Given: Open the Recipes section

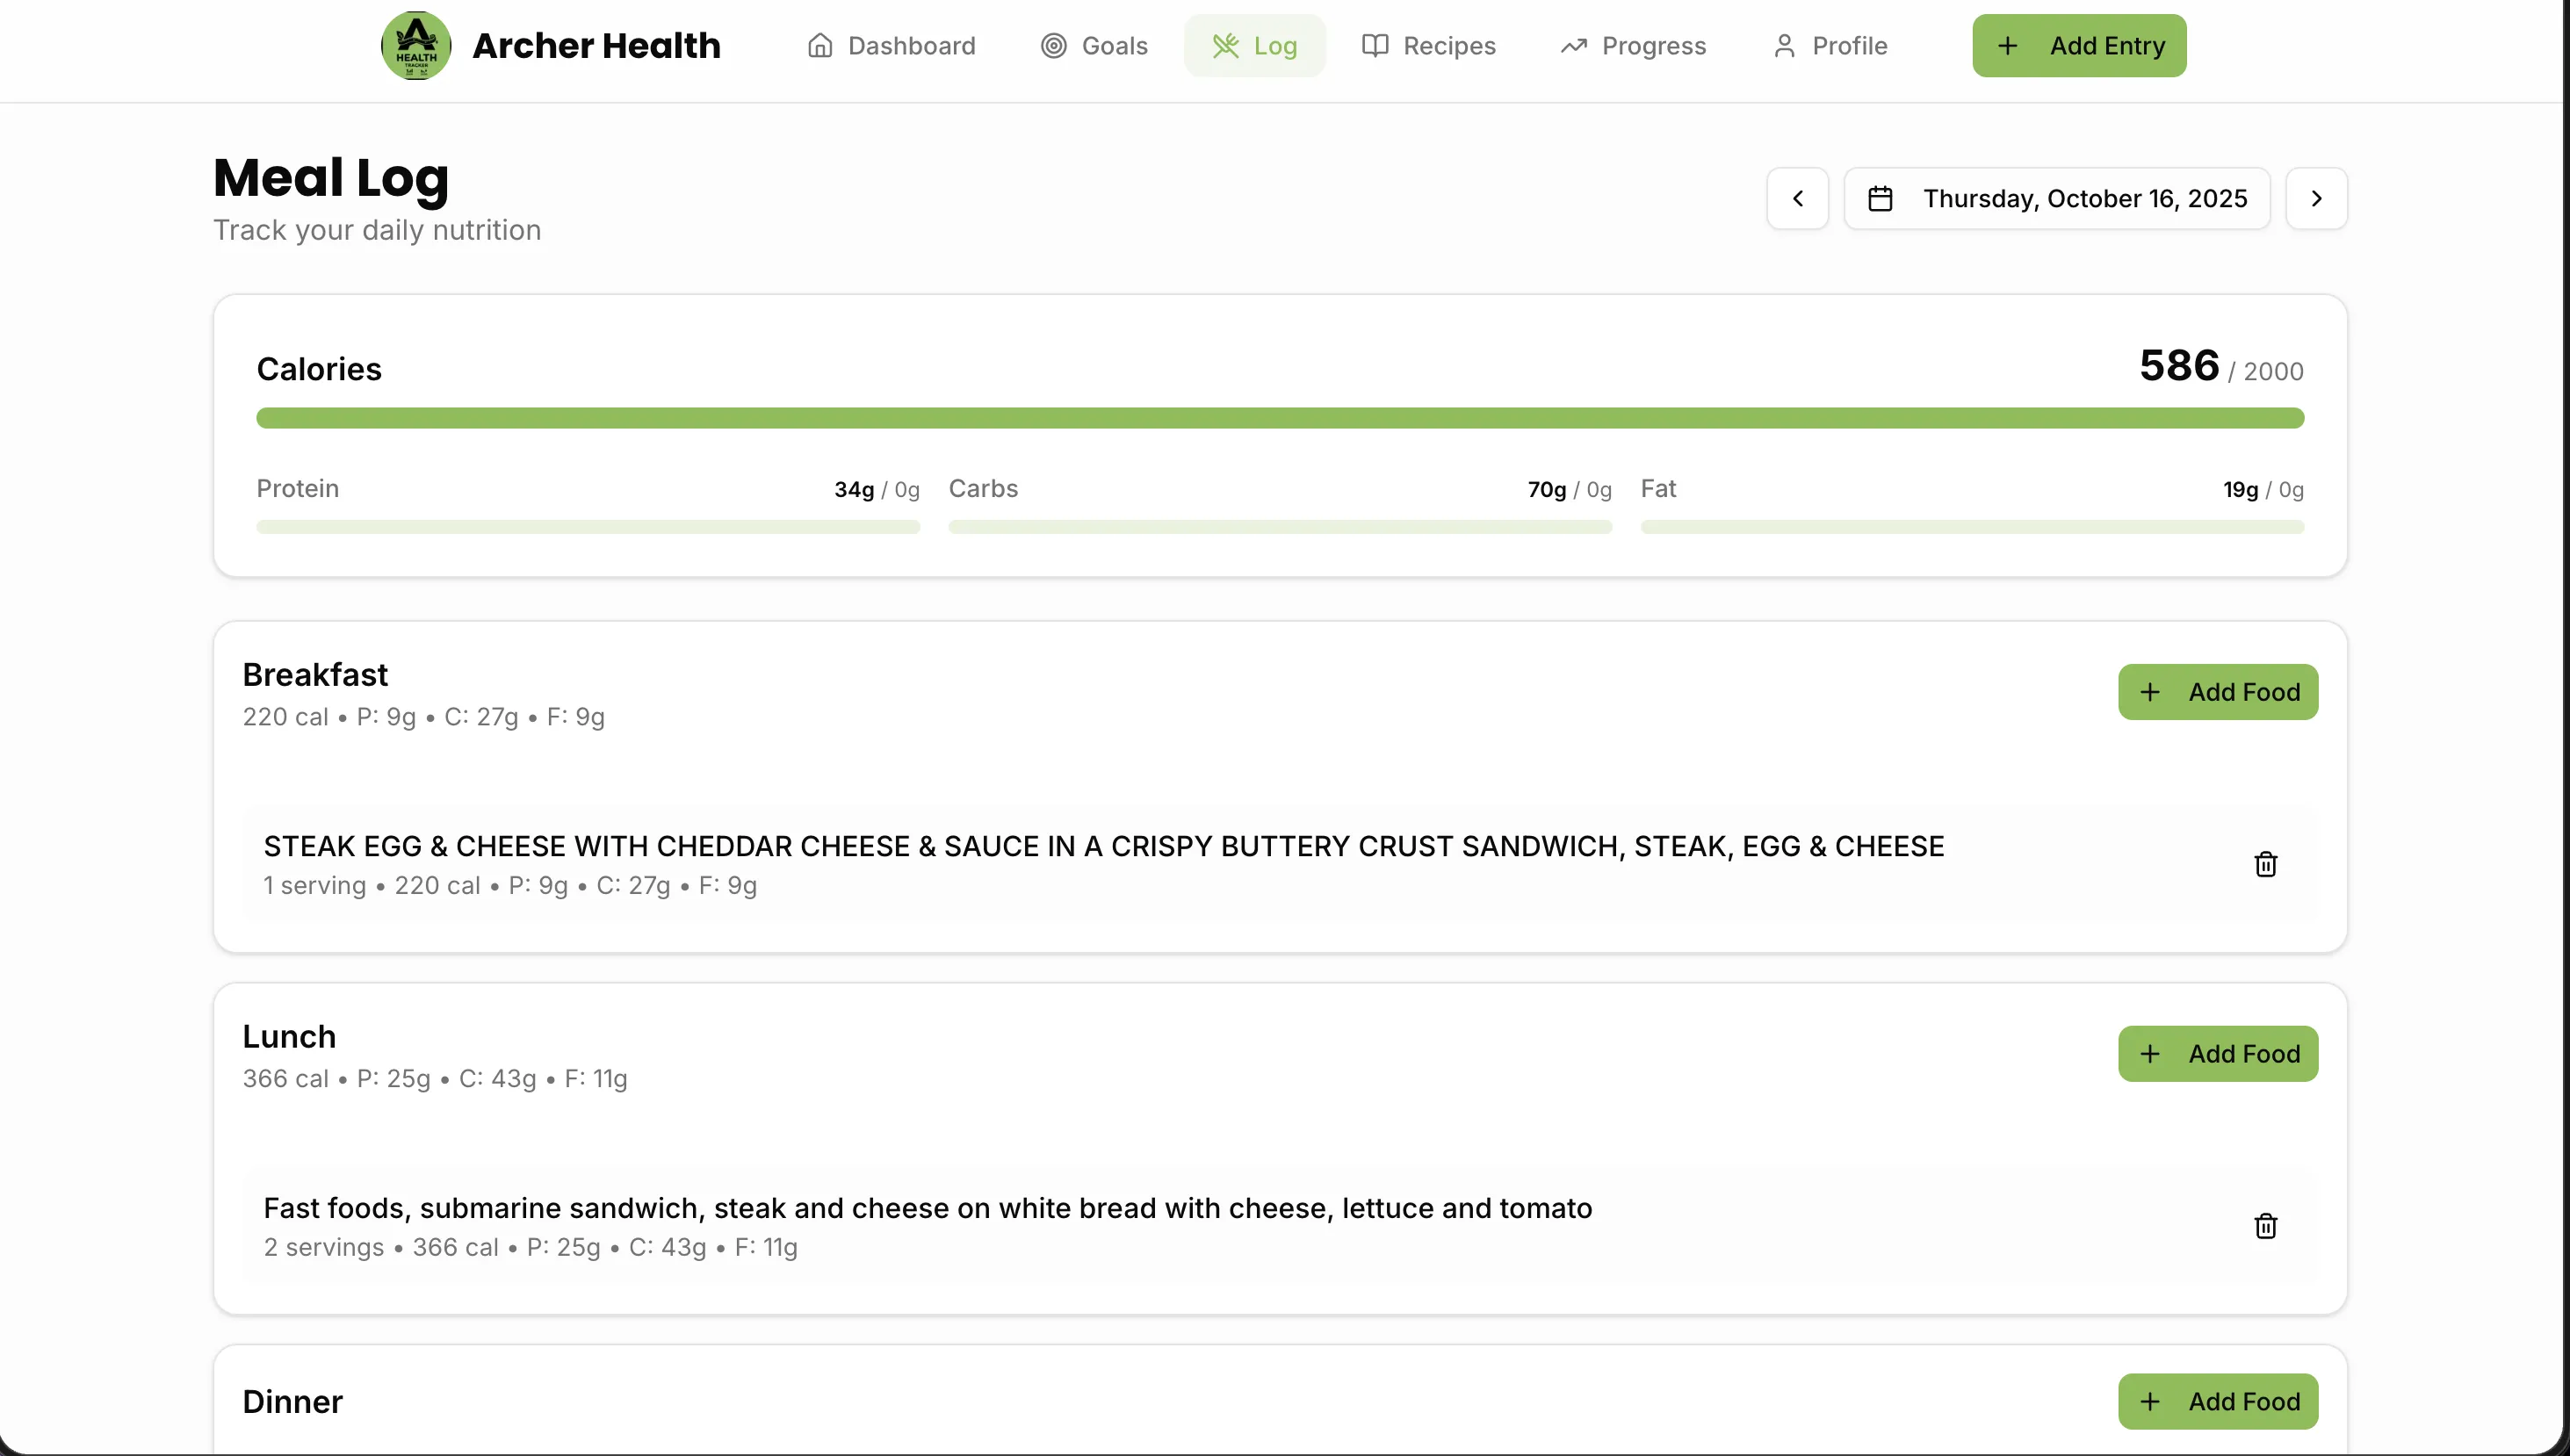Looking at the screenshot, I should point(1428,46).
